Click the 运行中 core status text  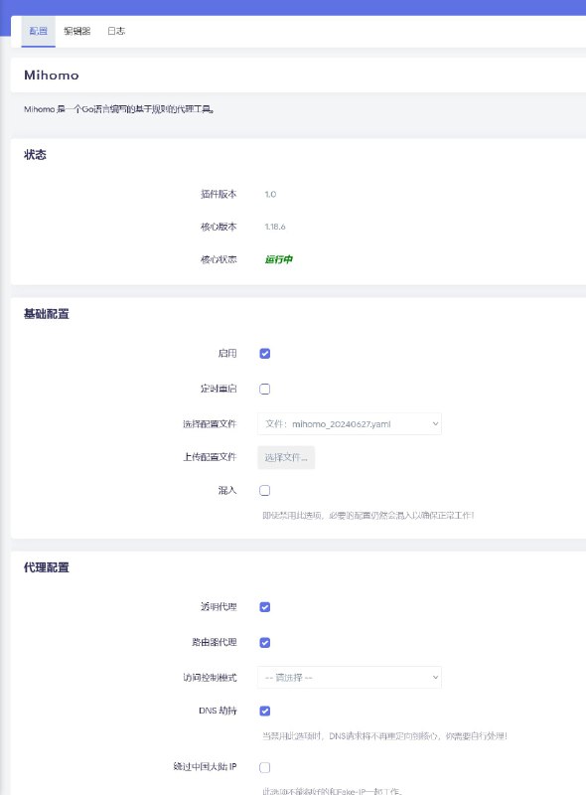[x=278, y=259]
